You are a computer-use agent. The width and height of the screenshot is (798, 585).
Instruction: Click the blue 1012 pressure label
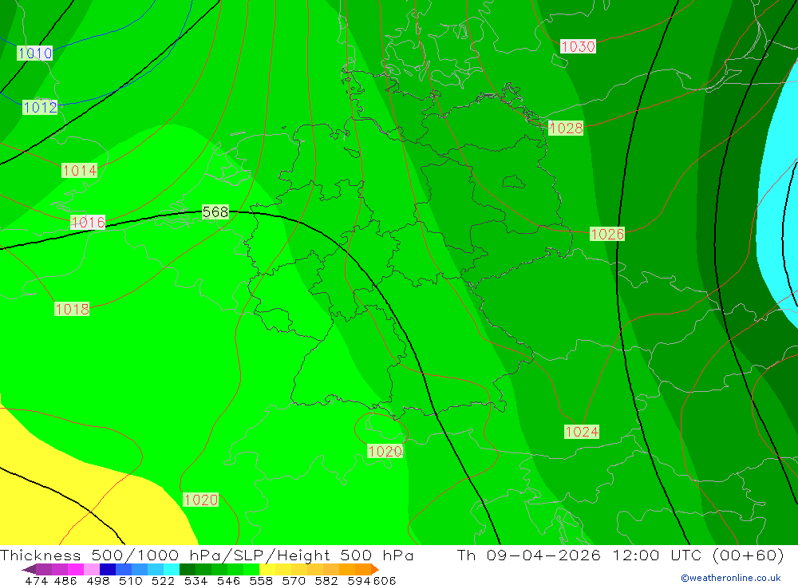pyautogui.click(x=40, y=108)
